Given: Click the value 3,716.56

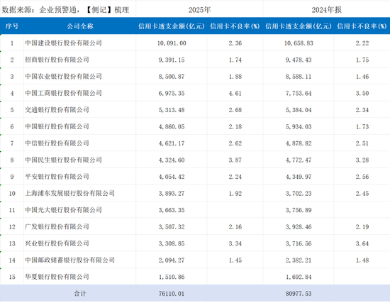Looking at the screenshot, I should pos(299,243).
